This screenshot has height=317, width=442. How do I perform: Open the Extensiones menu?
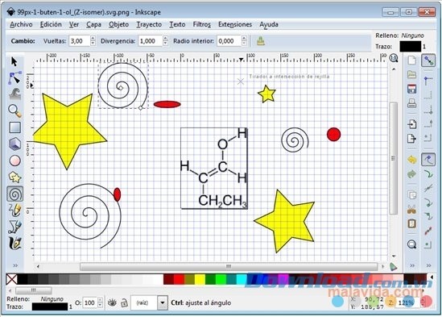235,24
